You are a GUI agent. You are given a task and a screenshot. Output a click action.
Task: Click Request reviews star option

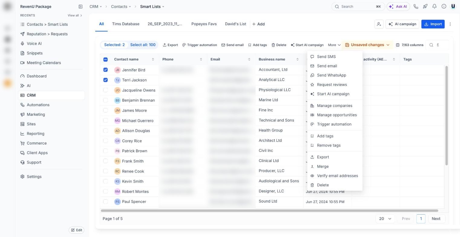click(332, 85)
